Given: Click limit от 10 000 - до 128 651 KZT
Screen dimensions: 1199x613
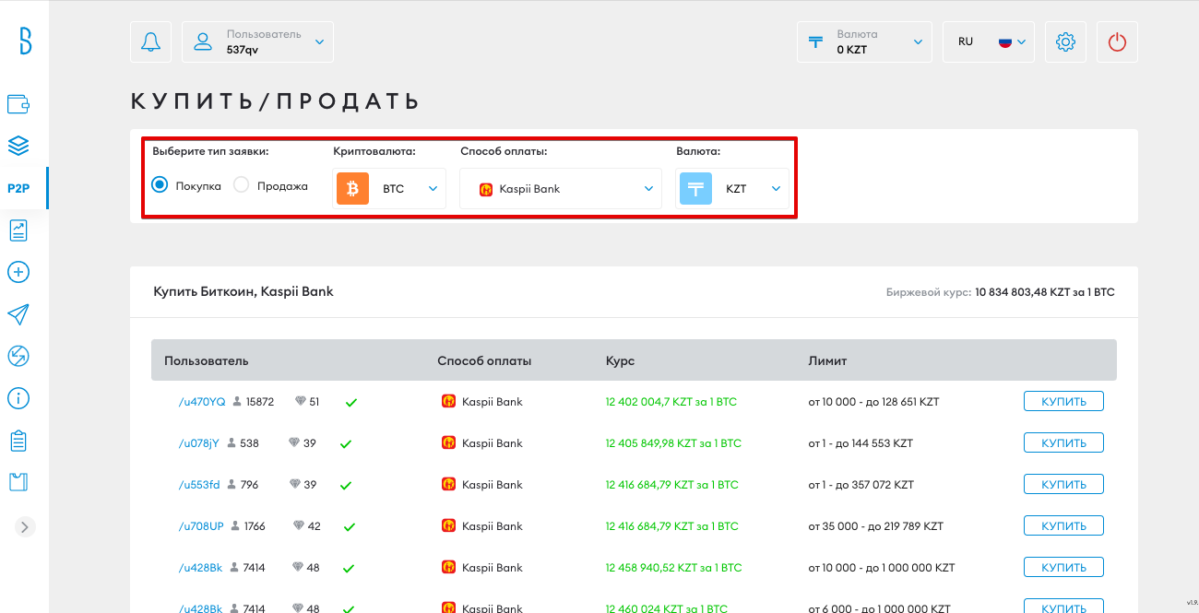Looking at the screenshot, I should click(873, 402).
